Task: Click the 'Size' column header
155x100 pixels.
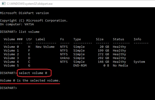Action: point(100,39)
